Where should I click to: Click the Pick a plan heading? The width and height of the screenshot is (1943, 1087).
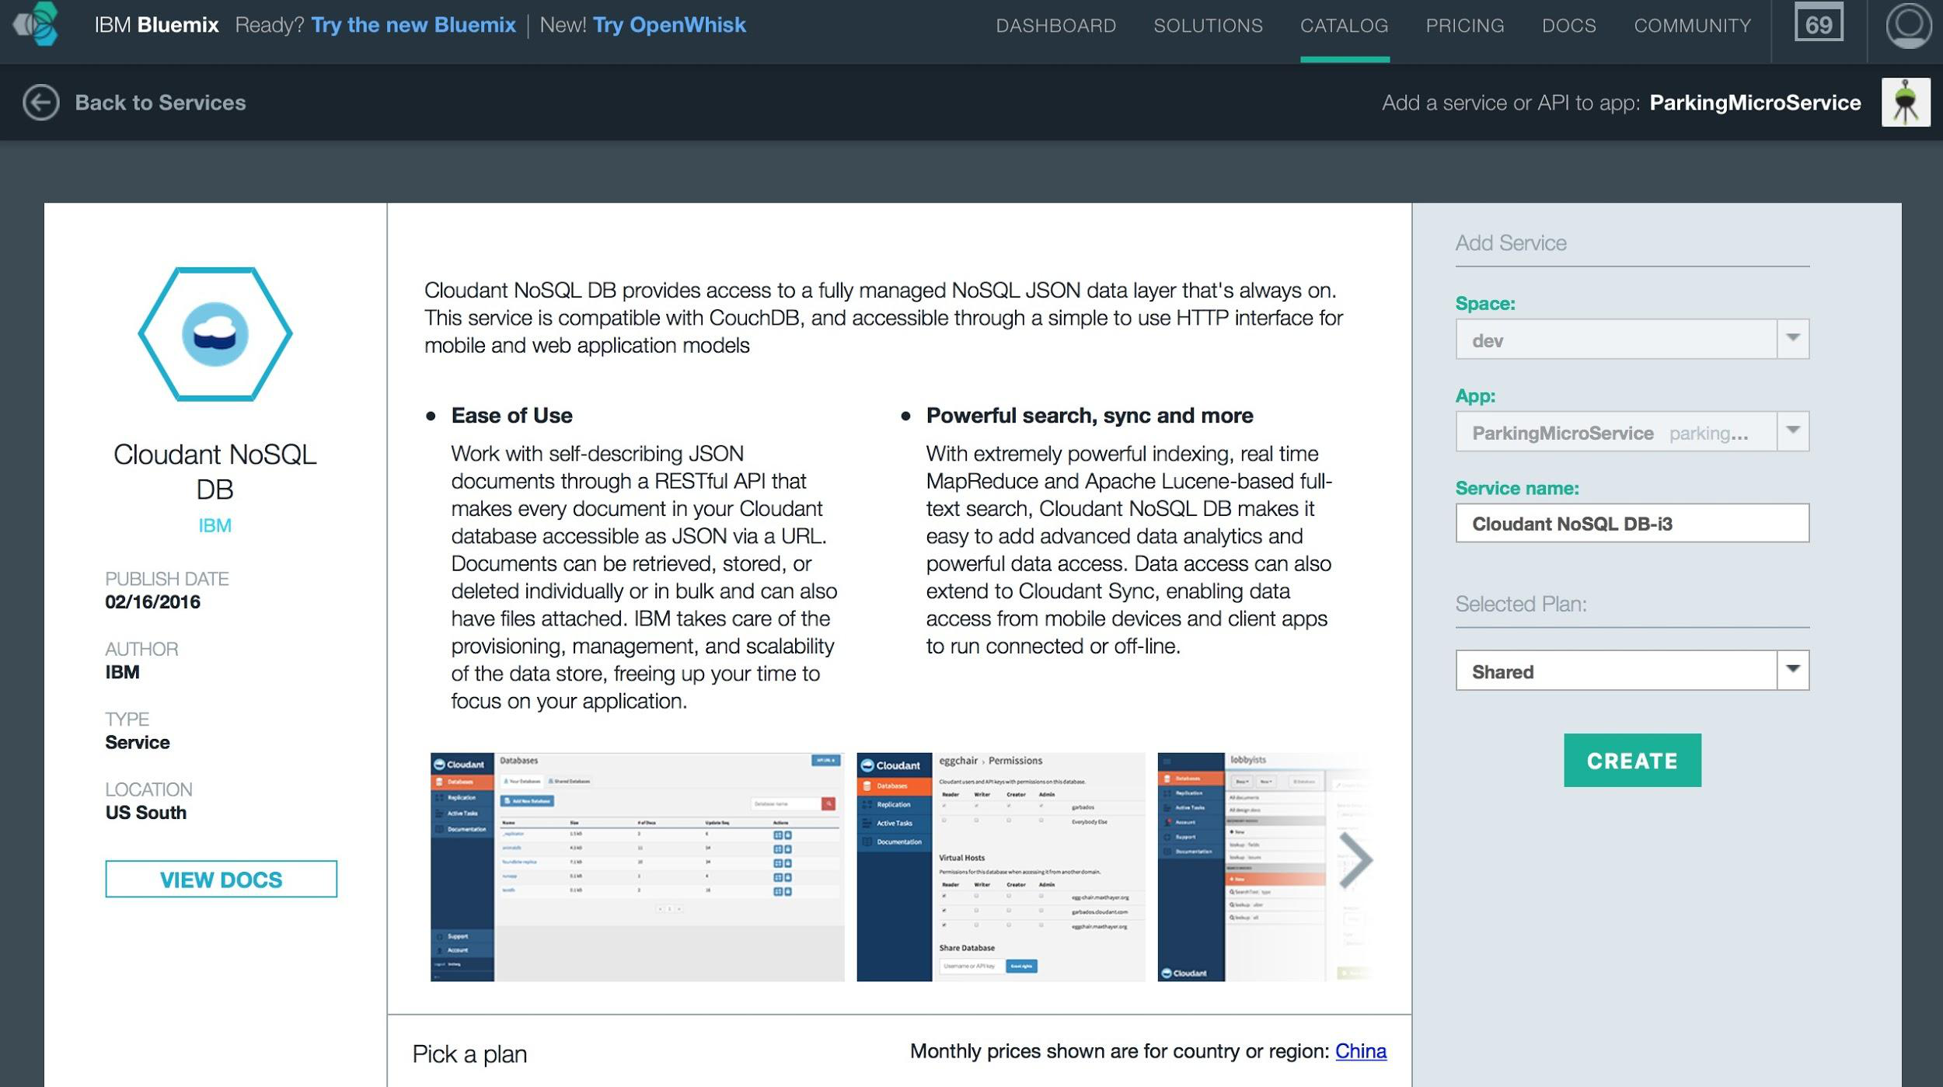(469, 1054)
